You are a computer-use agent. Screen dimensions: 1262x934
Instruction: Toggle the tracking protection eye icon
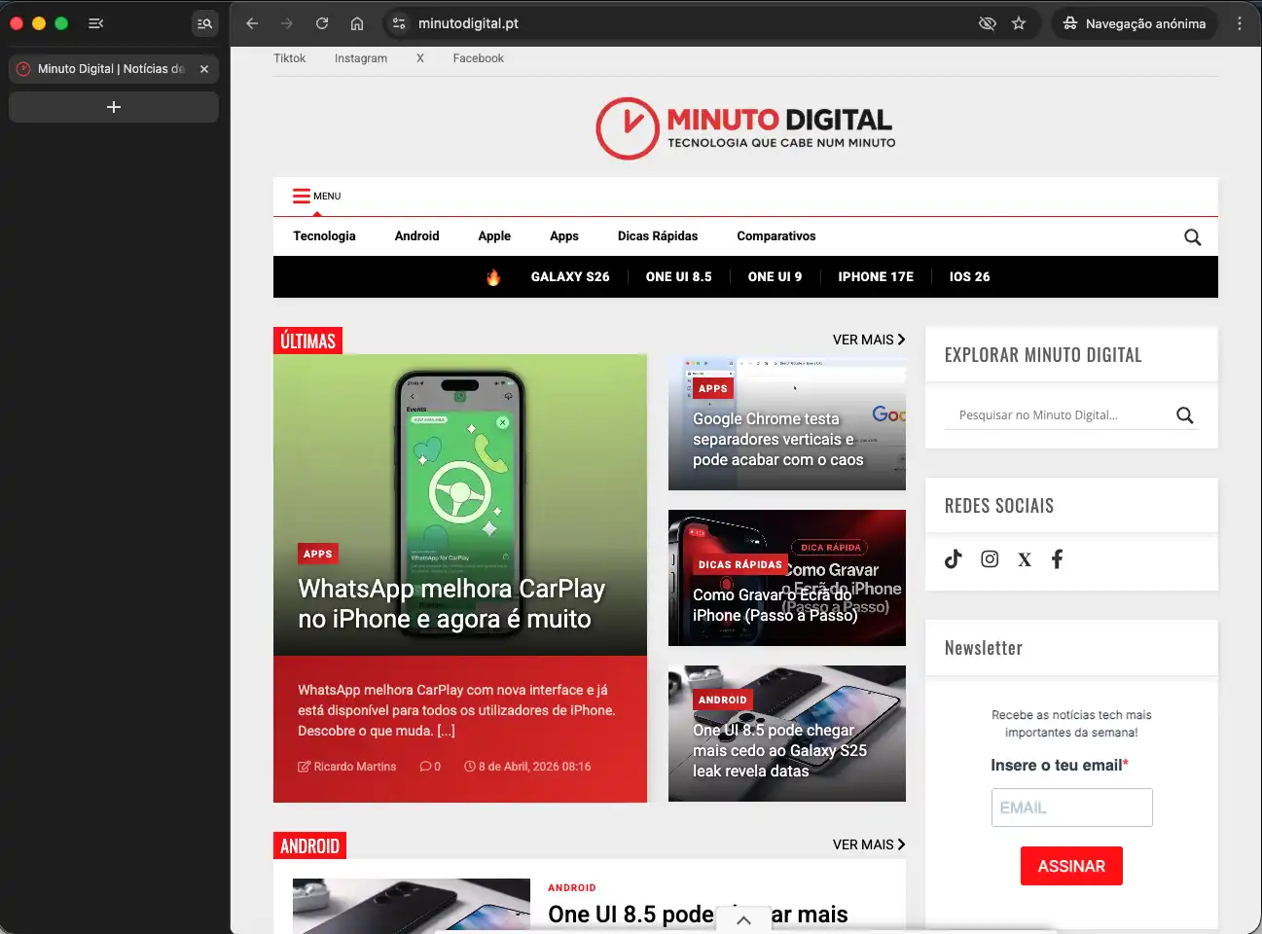tap(987, 23)
